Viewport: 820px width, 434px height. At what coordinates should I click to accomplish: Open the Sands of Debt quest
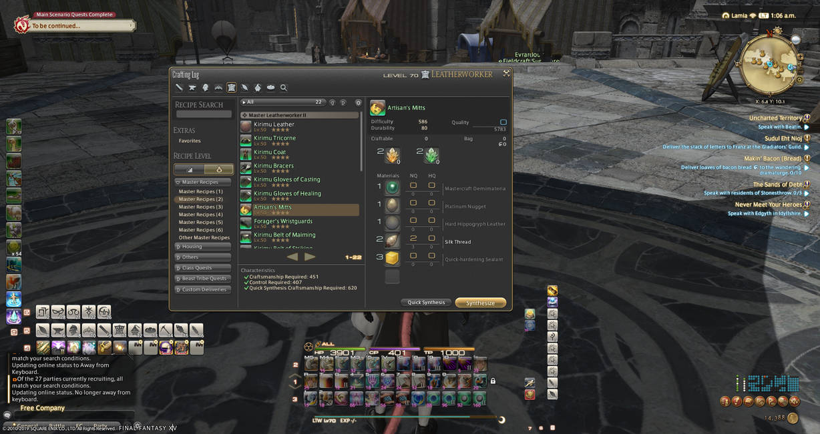click(x=777, y=185)
